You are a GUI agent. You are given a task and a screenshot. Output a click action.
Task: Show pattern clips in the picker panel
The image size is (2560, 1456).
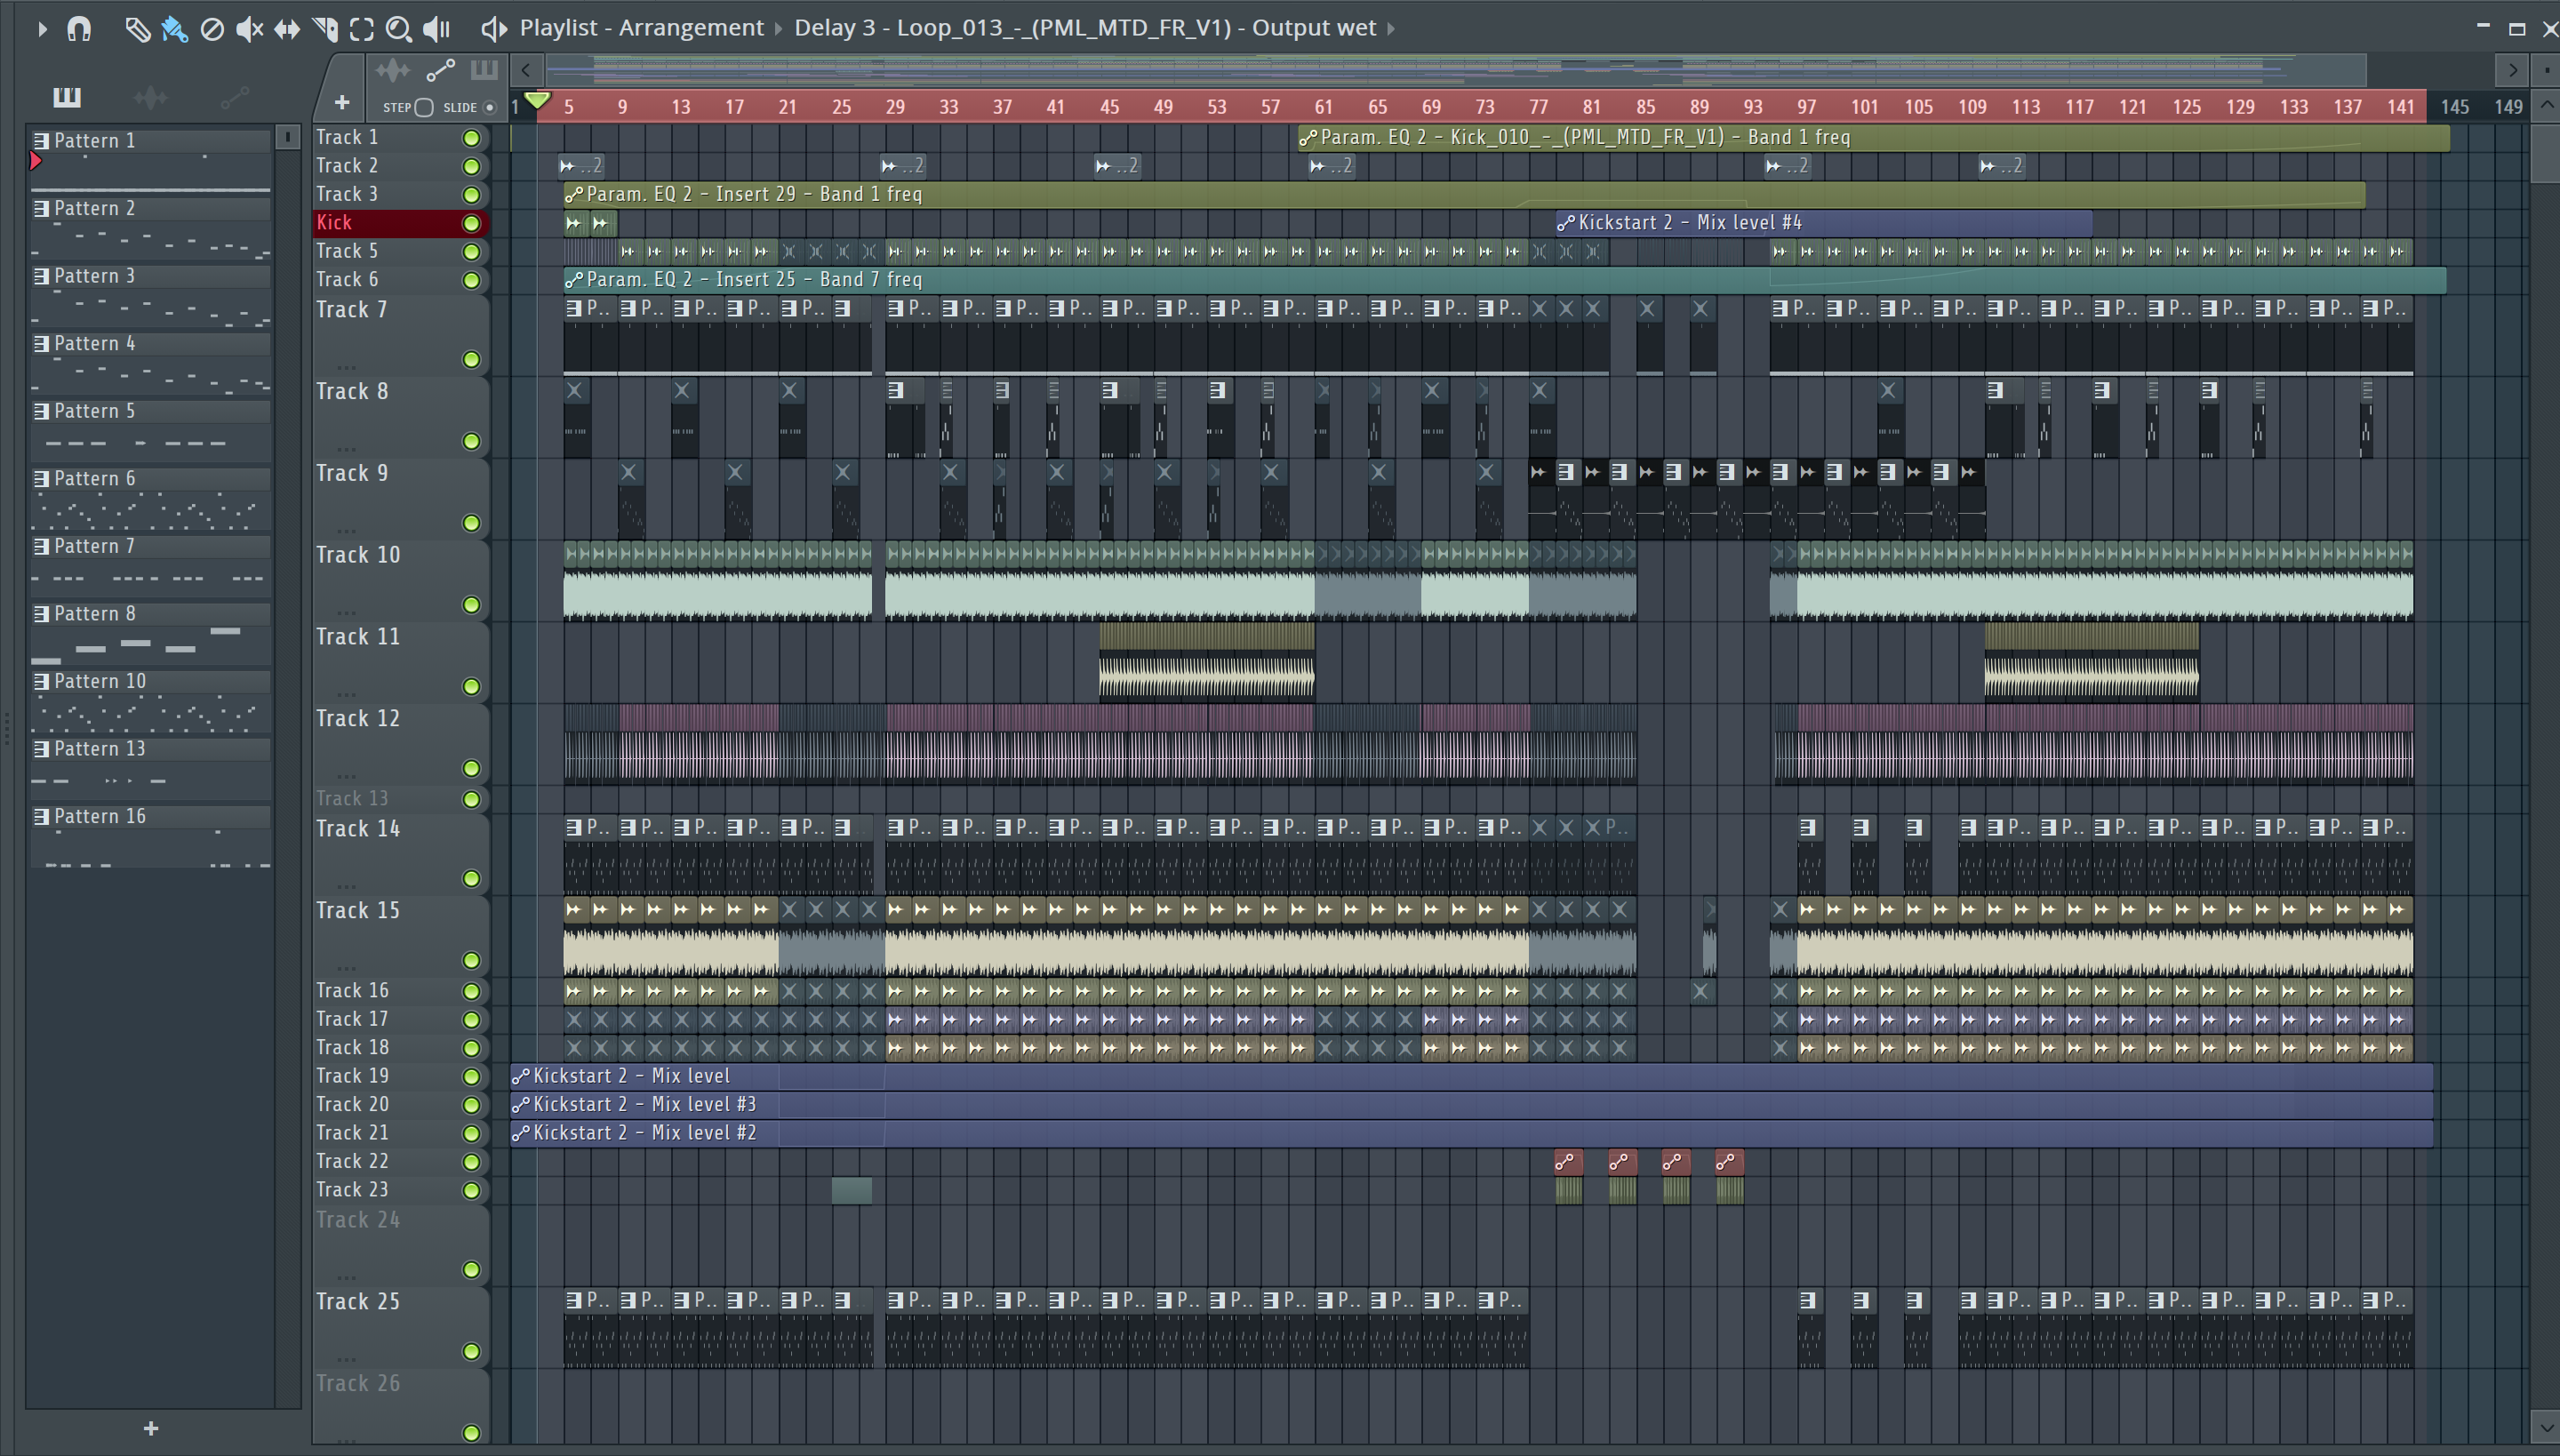click(67, 97)
